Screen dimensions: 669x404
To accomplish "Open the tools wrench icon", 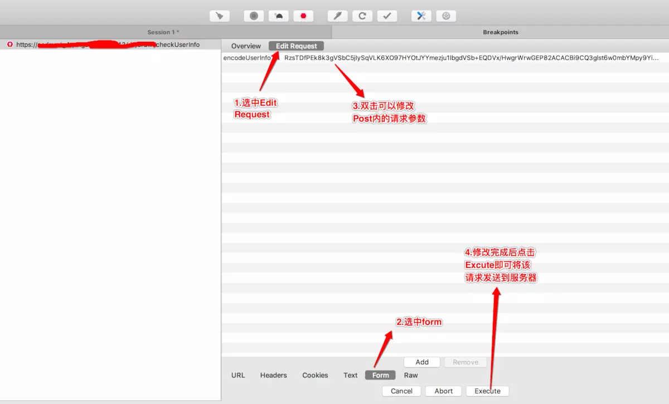I will [x=421, y=16].
